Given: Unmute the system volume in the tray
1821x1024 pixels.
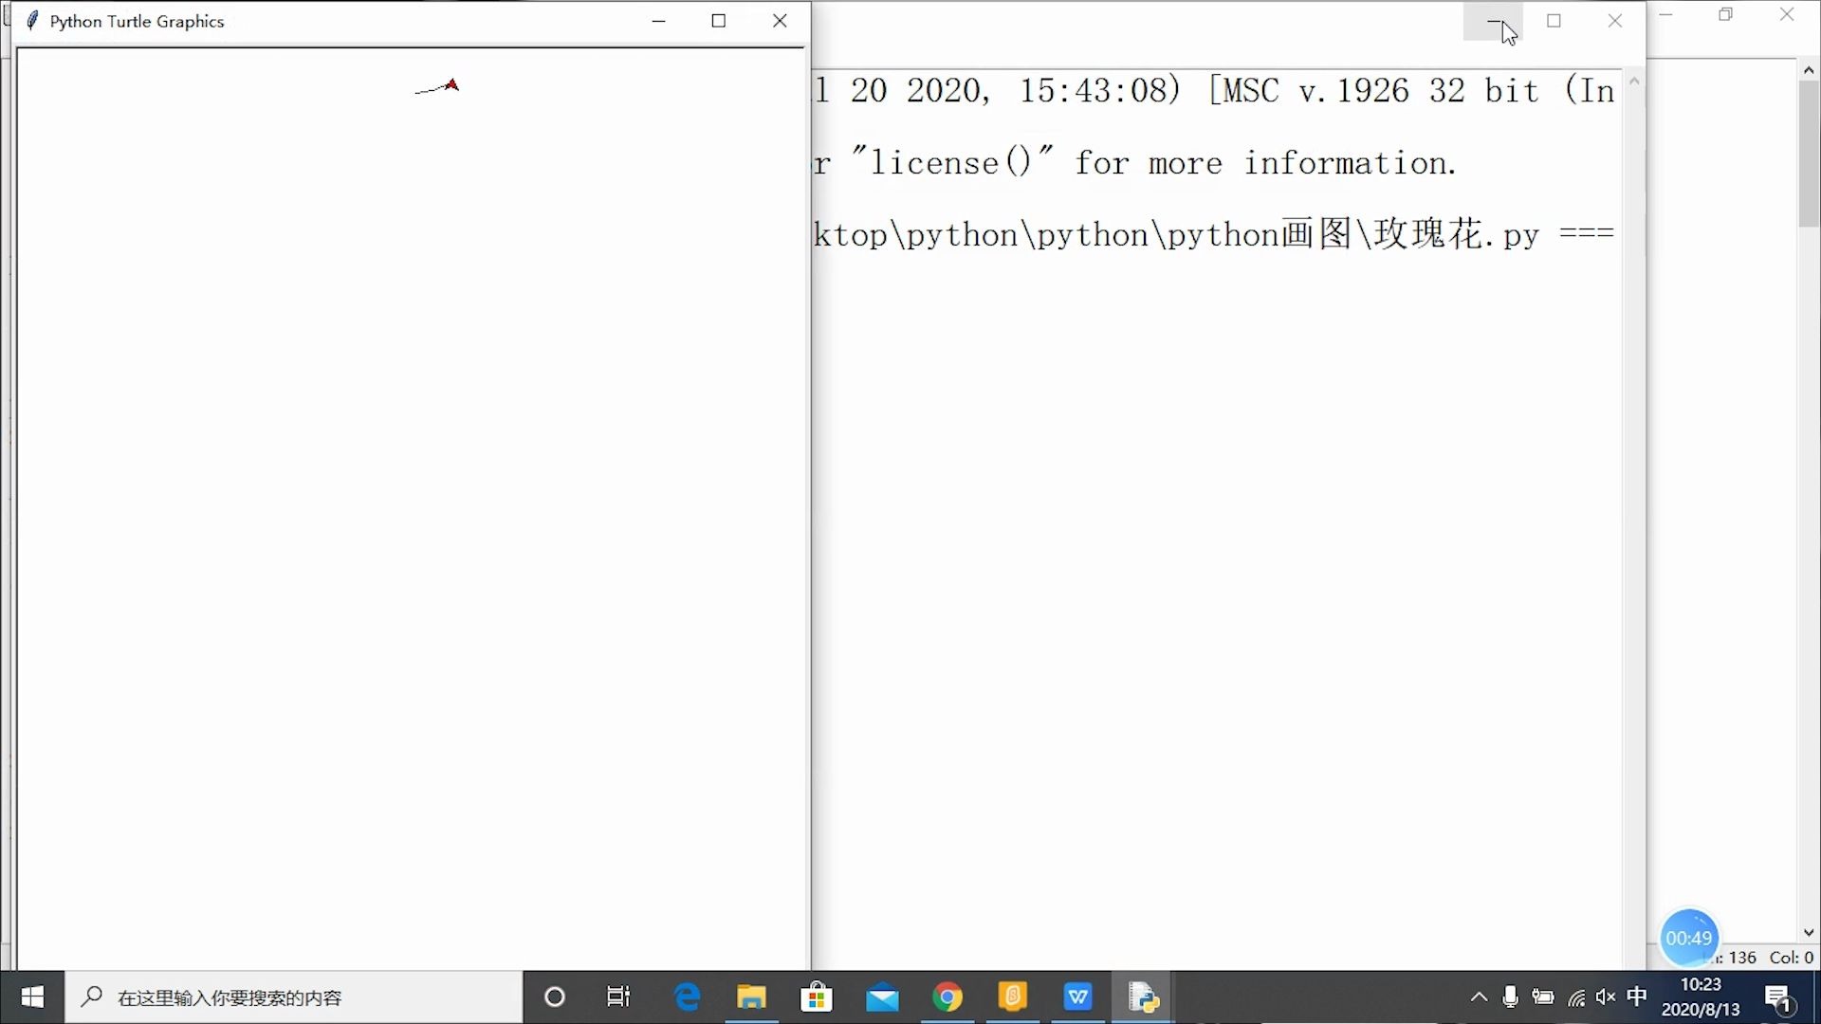Looking at the screenshot, I should (x=1605, y=997).
